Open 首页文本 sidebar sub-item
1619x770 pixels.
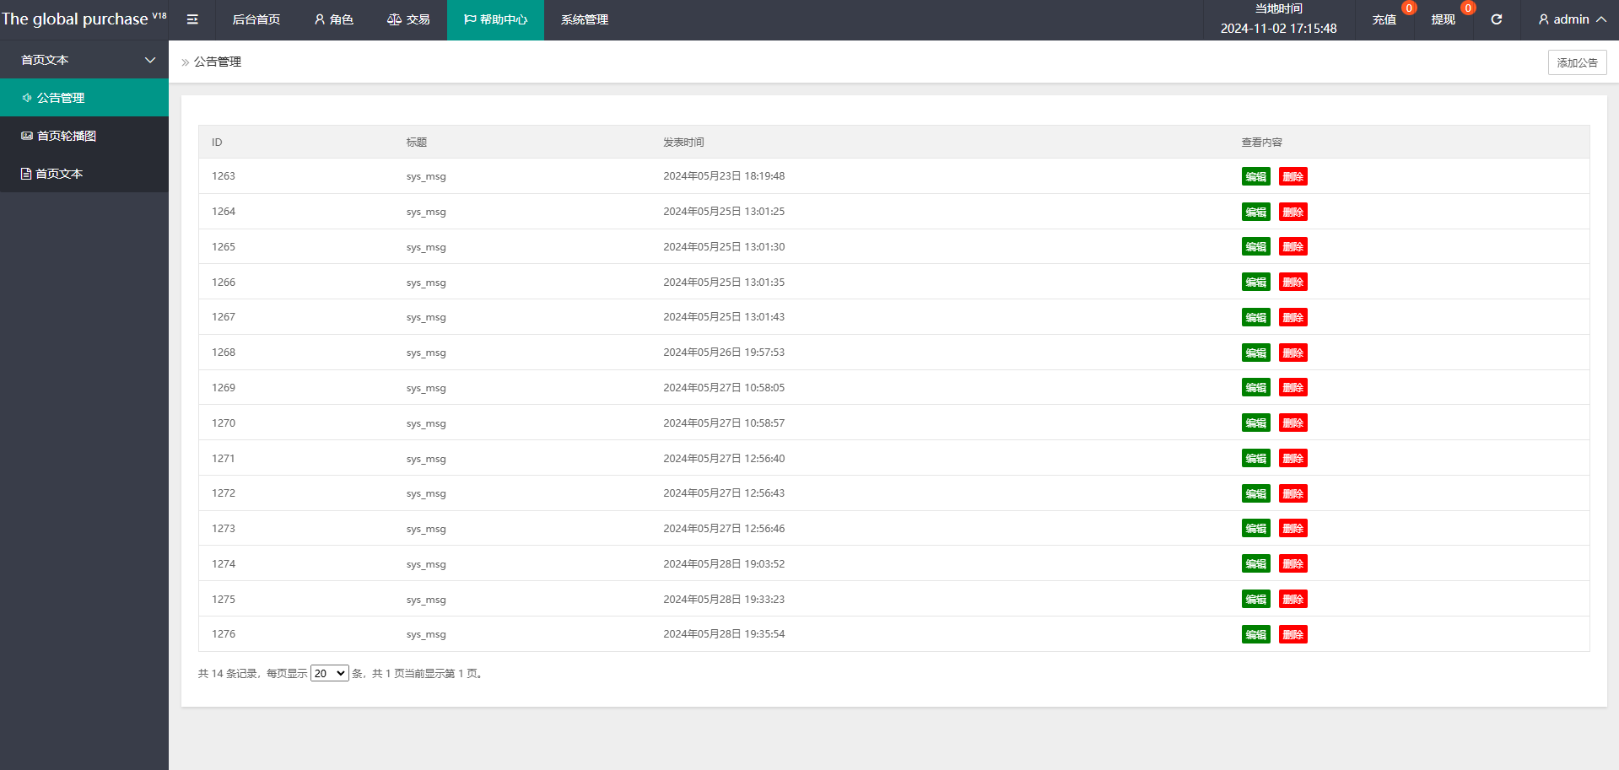pos(59,174)
